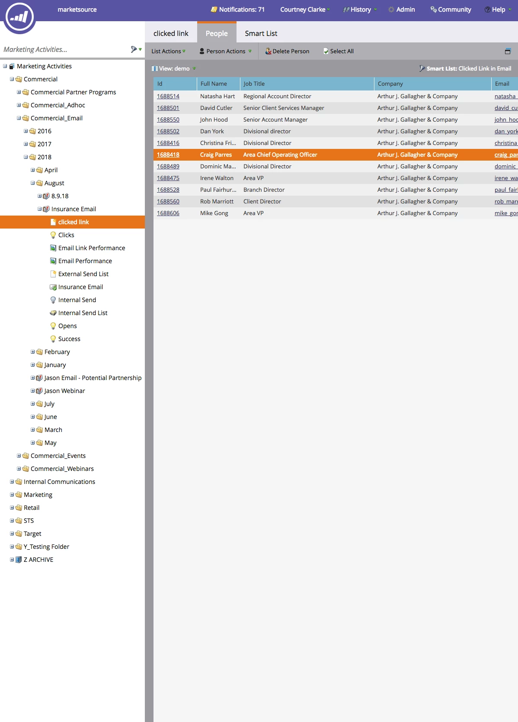Open the Courtney Clarke user dropdown
Image resolution: width=518 pixels, height=722 pixels.
pyautogui.click(x=305, y=10)
